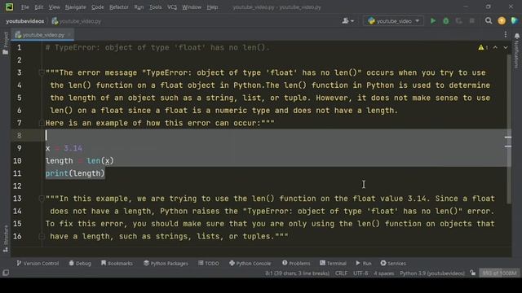Viewport: 522px width, 293px height.
Task: Open the Structure tool window sidebar
Action: [6, 238]
